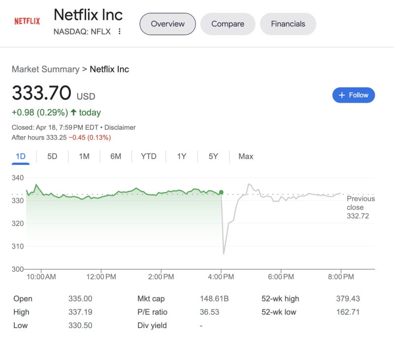Image resolution: width=394 pixels, height=337 pixels.
Task: Click the Div yield label
Action: (x=152, y=326)
